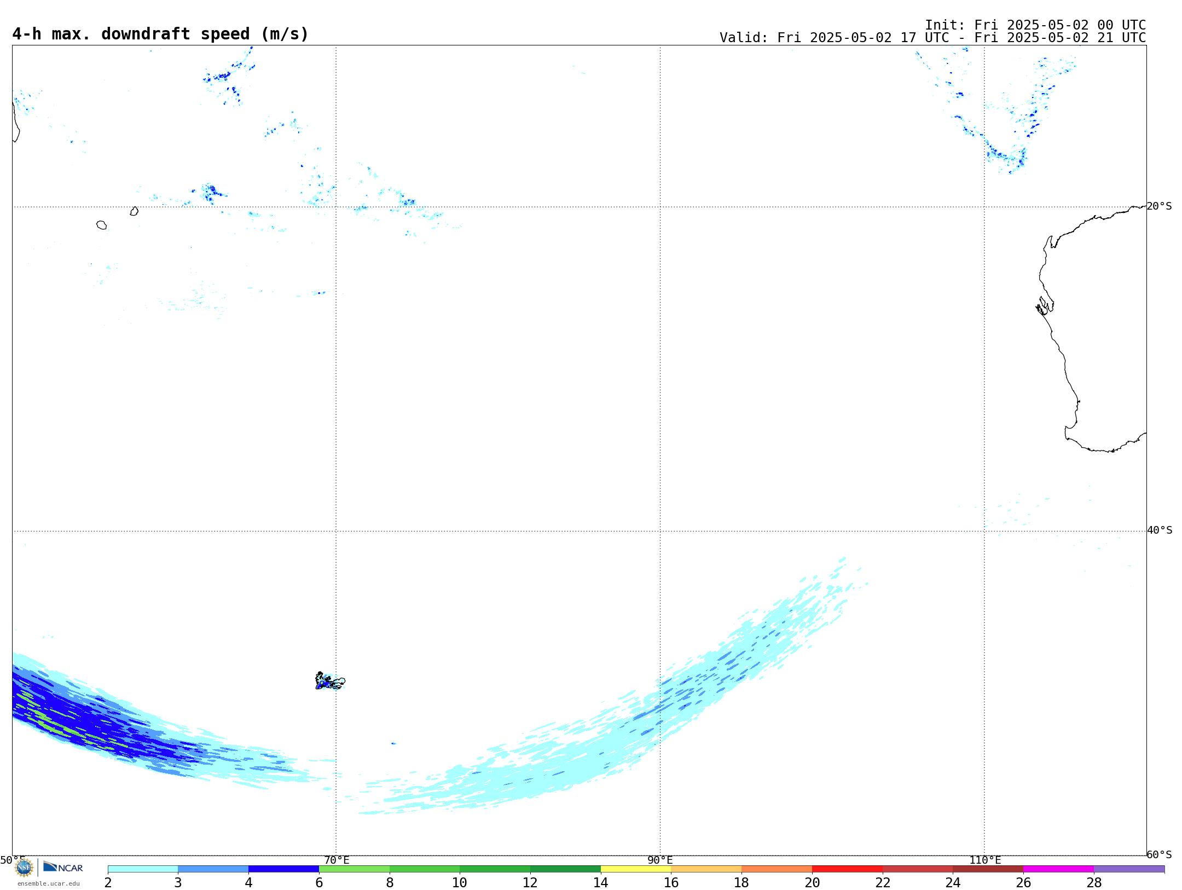This screenshot has height=890, width=1182.
Task: Click the 'Init: Fri 2025-05-02 00 UTC' text
Action: coord(1035,25)
